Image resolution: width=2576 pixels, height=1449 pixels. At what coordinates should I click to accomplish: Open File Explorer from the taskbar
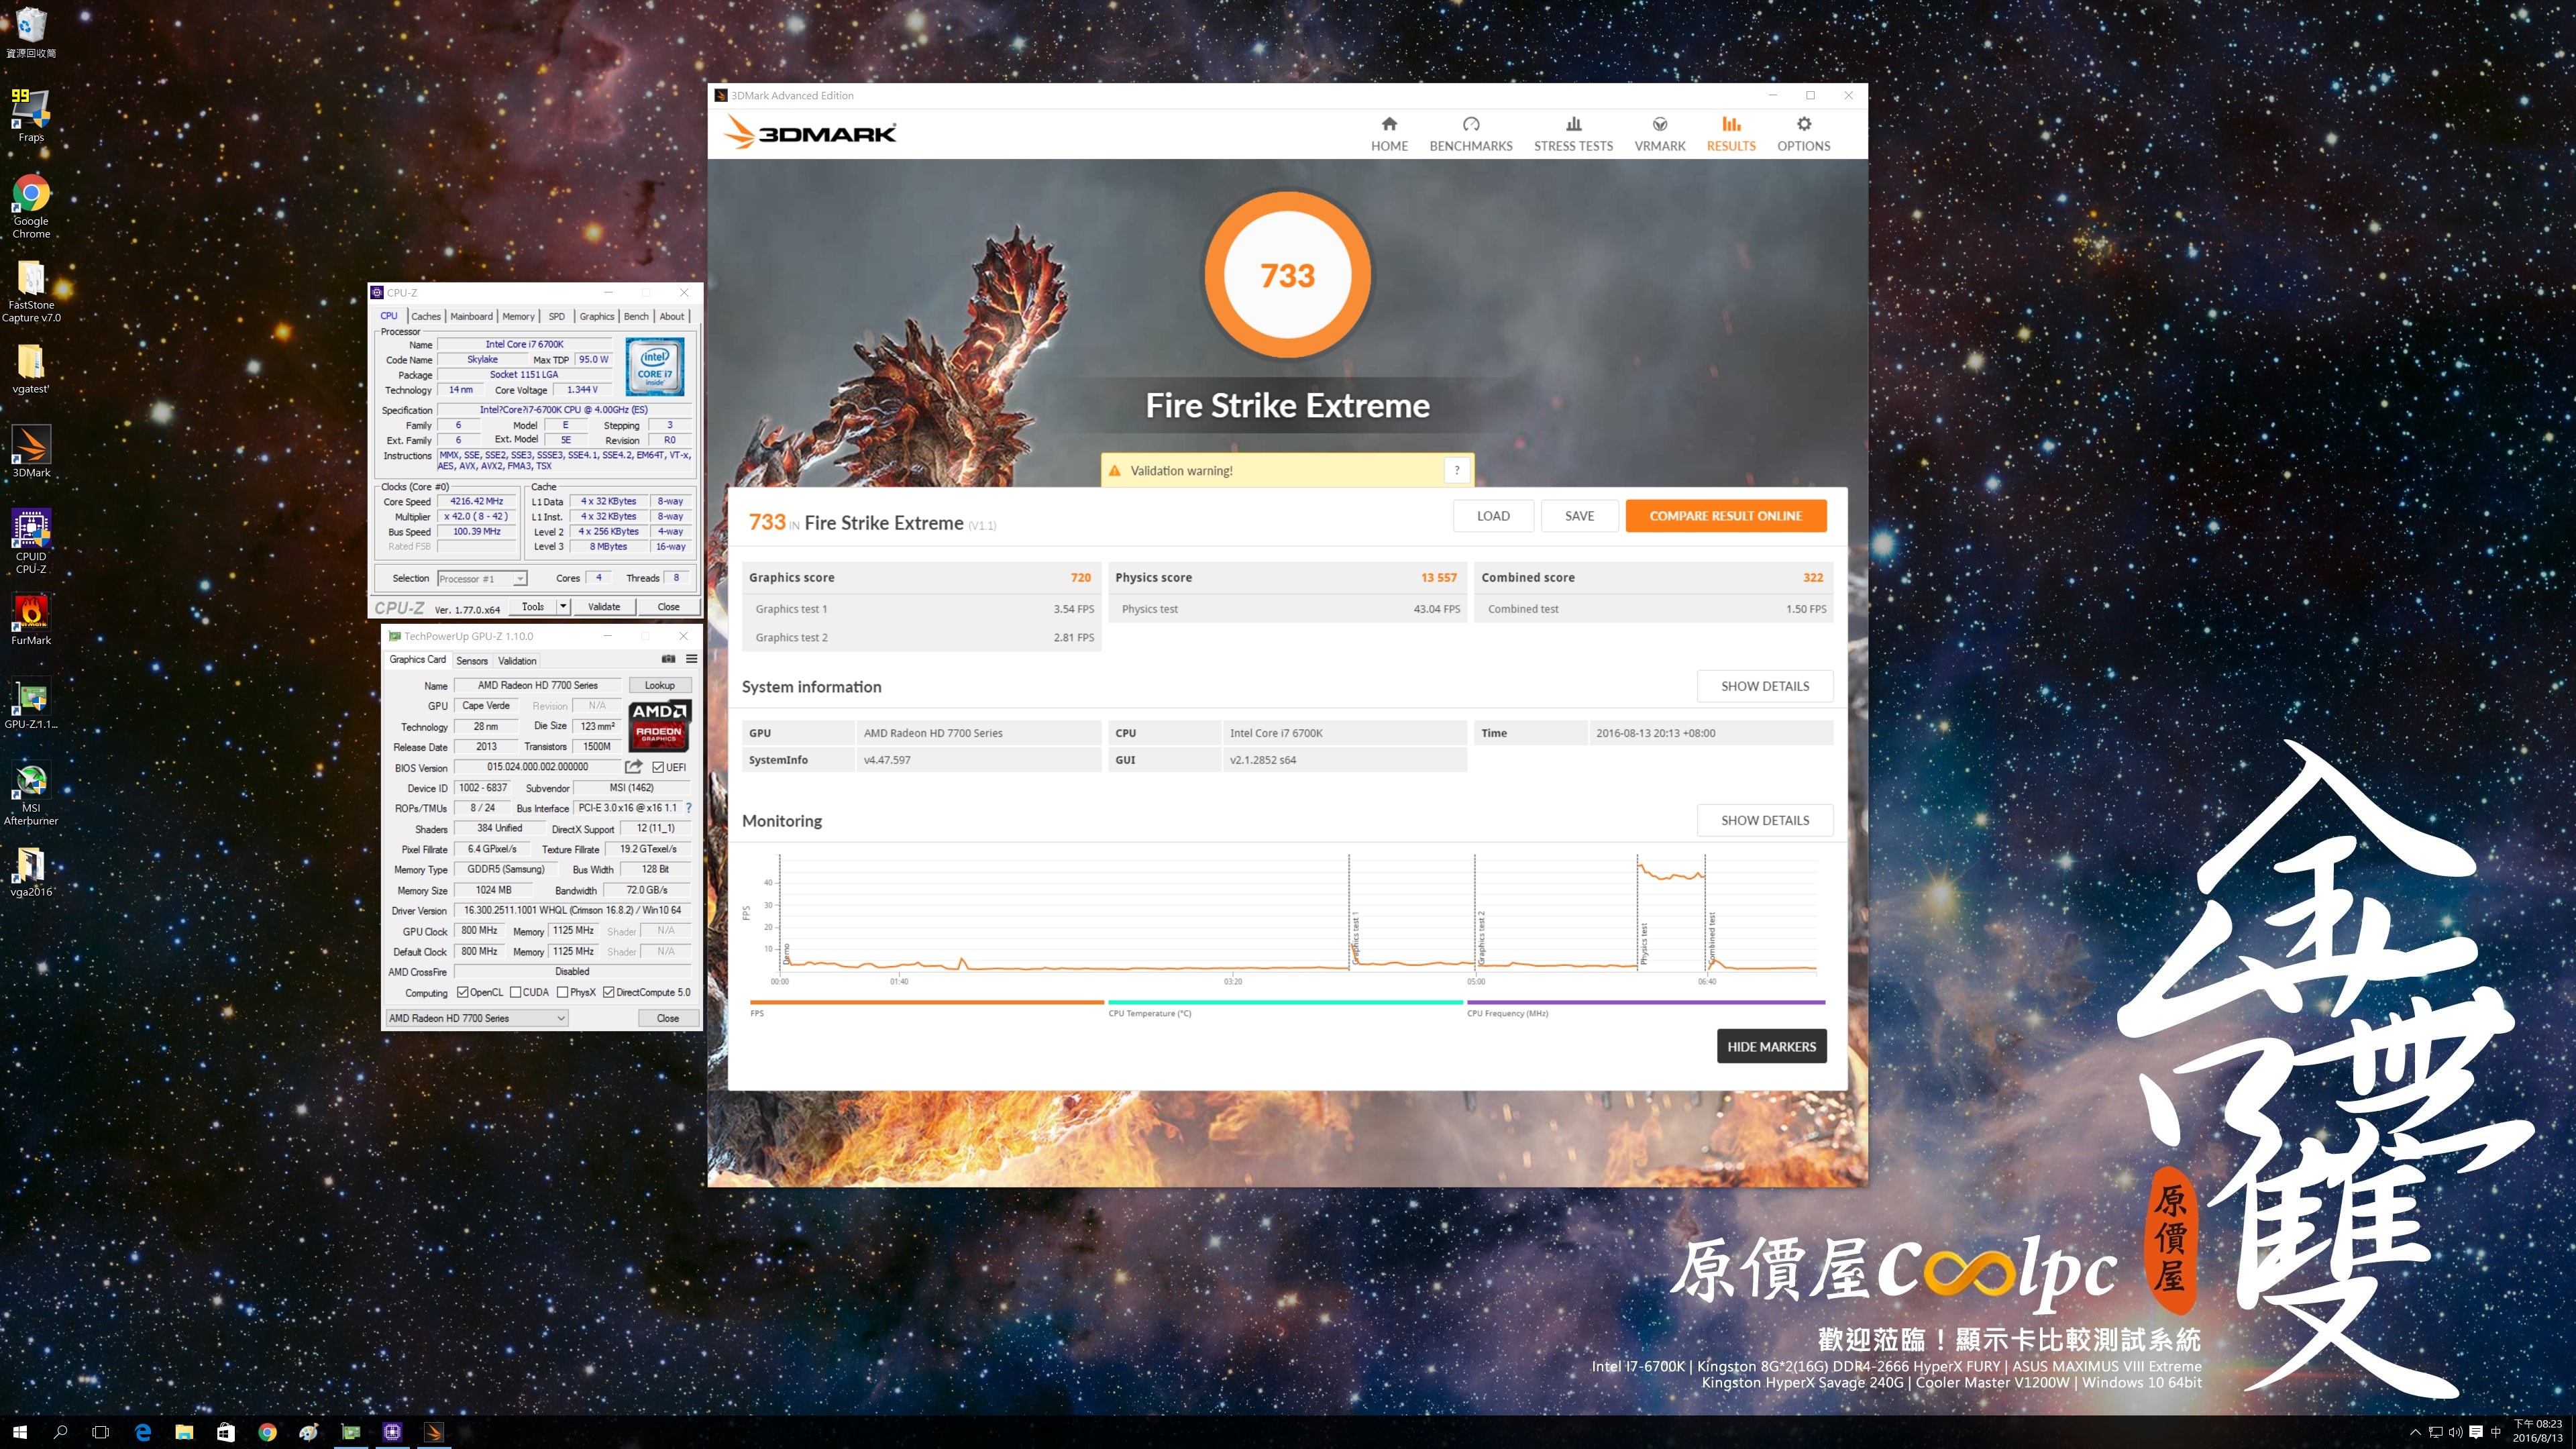(184, 1432)
